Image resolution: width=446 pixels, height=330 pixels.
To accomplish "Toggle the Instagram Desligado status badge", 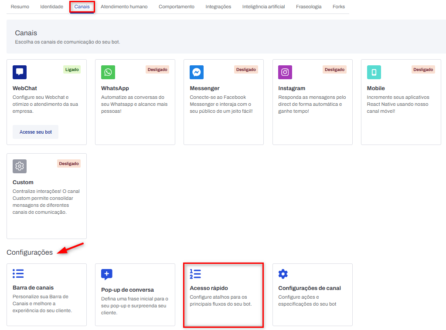I will coord(334,70).
